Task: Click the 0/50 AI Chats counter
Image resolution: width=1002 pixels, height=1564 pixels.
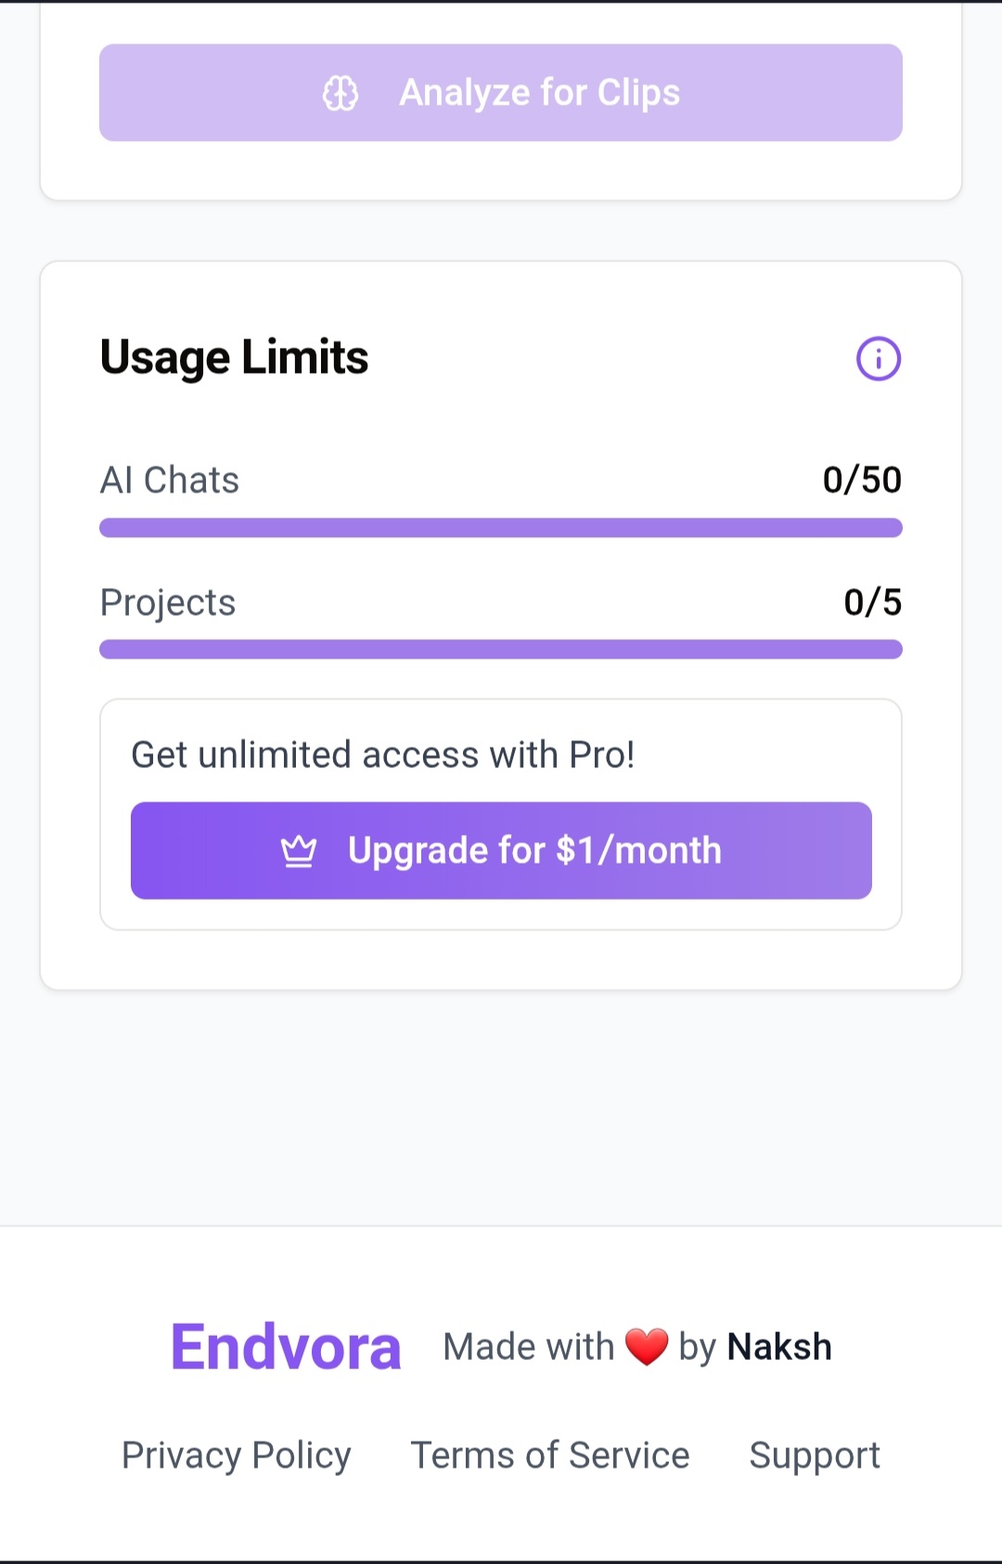Action: coord(862,481)
